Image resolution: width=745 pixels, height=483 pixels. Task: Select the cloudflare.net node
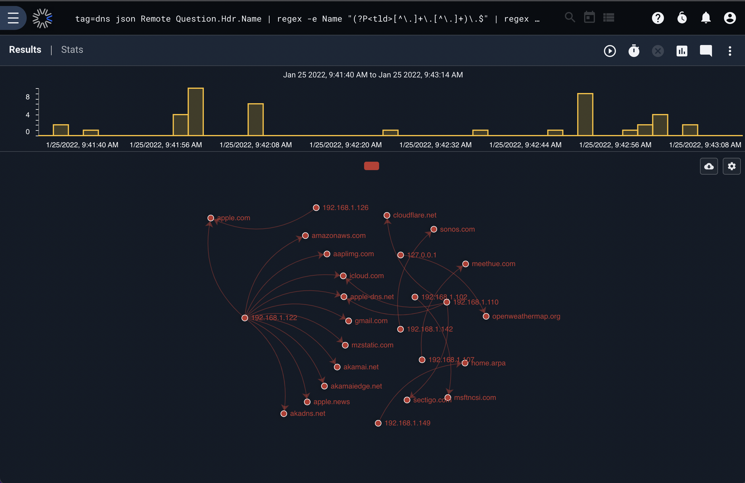[x=387, y=215]
